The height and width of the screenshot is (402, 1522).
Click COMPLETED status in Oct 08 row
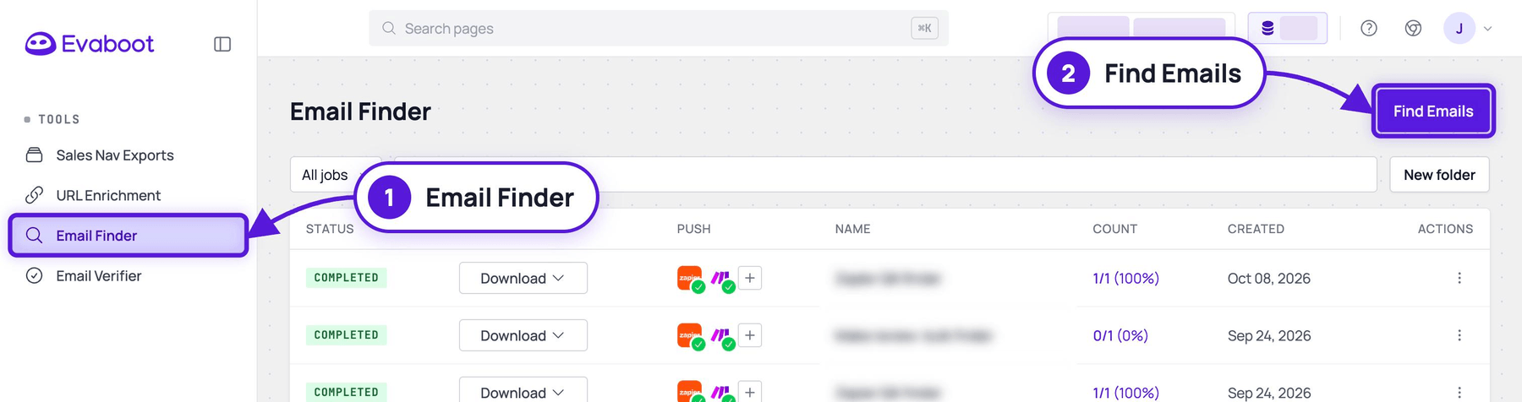coord(347,278)
